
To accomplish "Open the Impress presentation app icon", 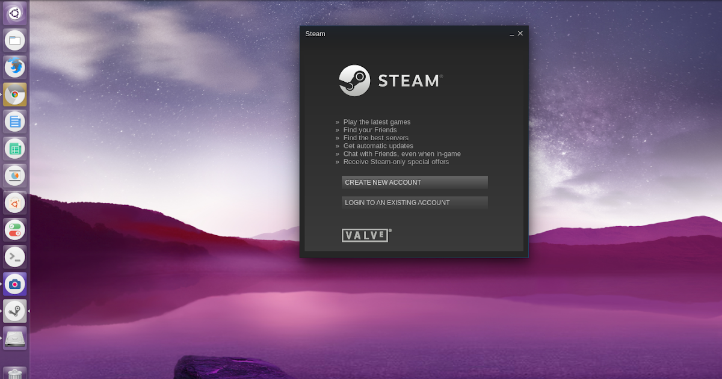I will [14, 176].
